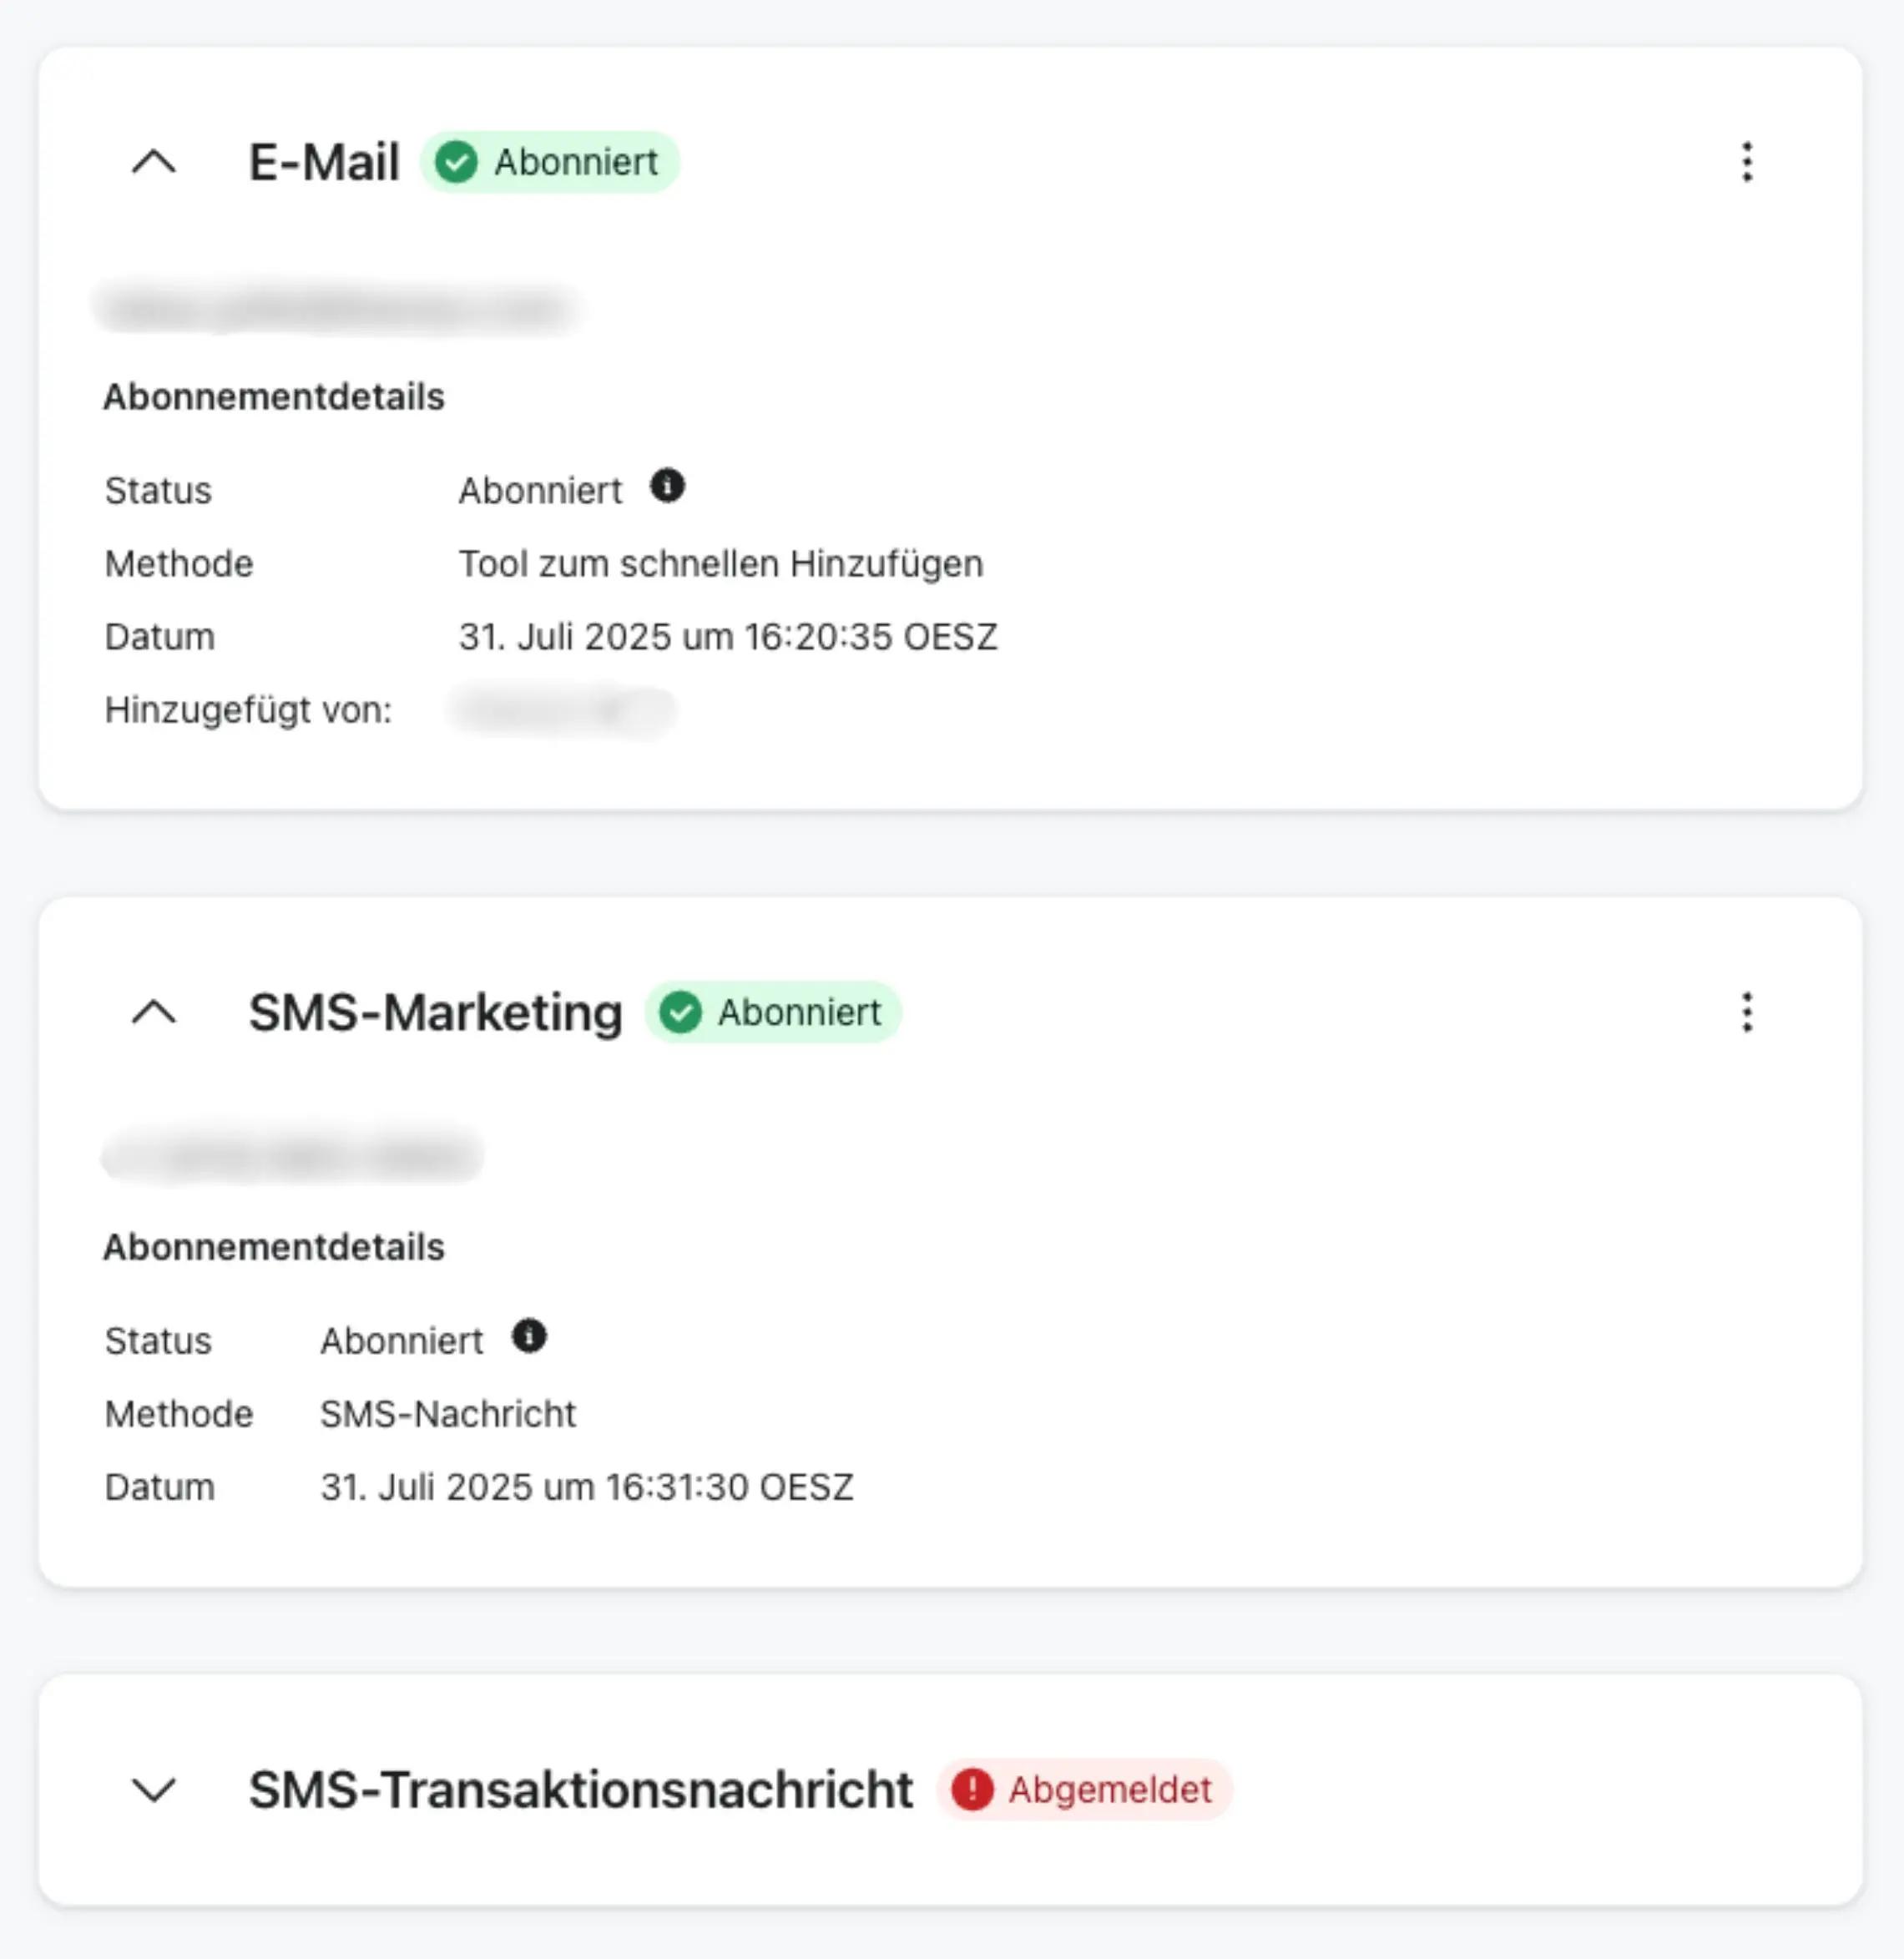This screenshot has height=1959, width=1904.
Task: Click the Abonniert badge next to SMS-Marketing
Action: tap(773, 1012)
